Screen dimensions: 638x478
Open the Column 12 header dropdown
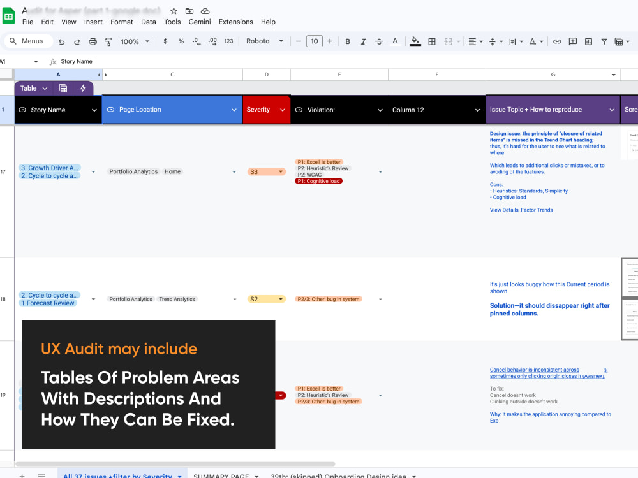[x=478, y=110]
